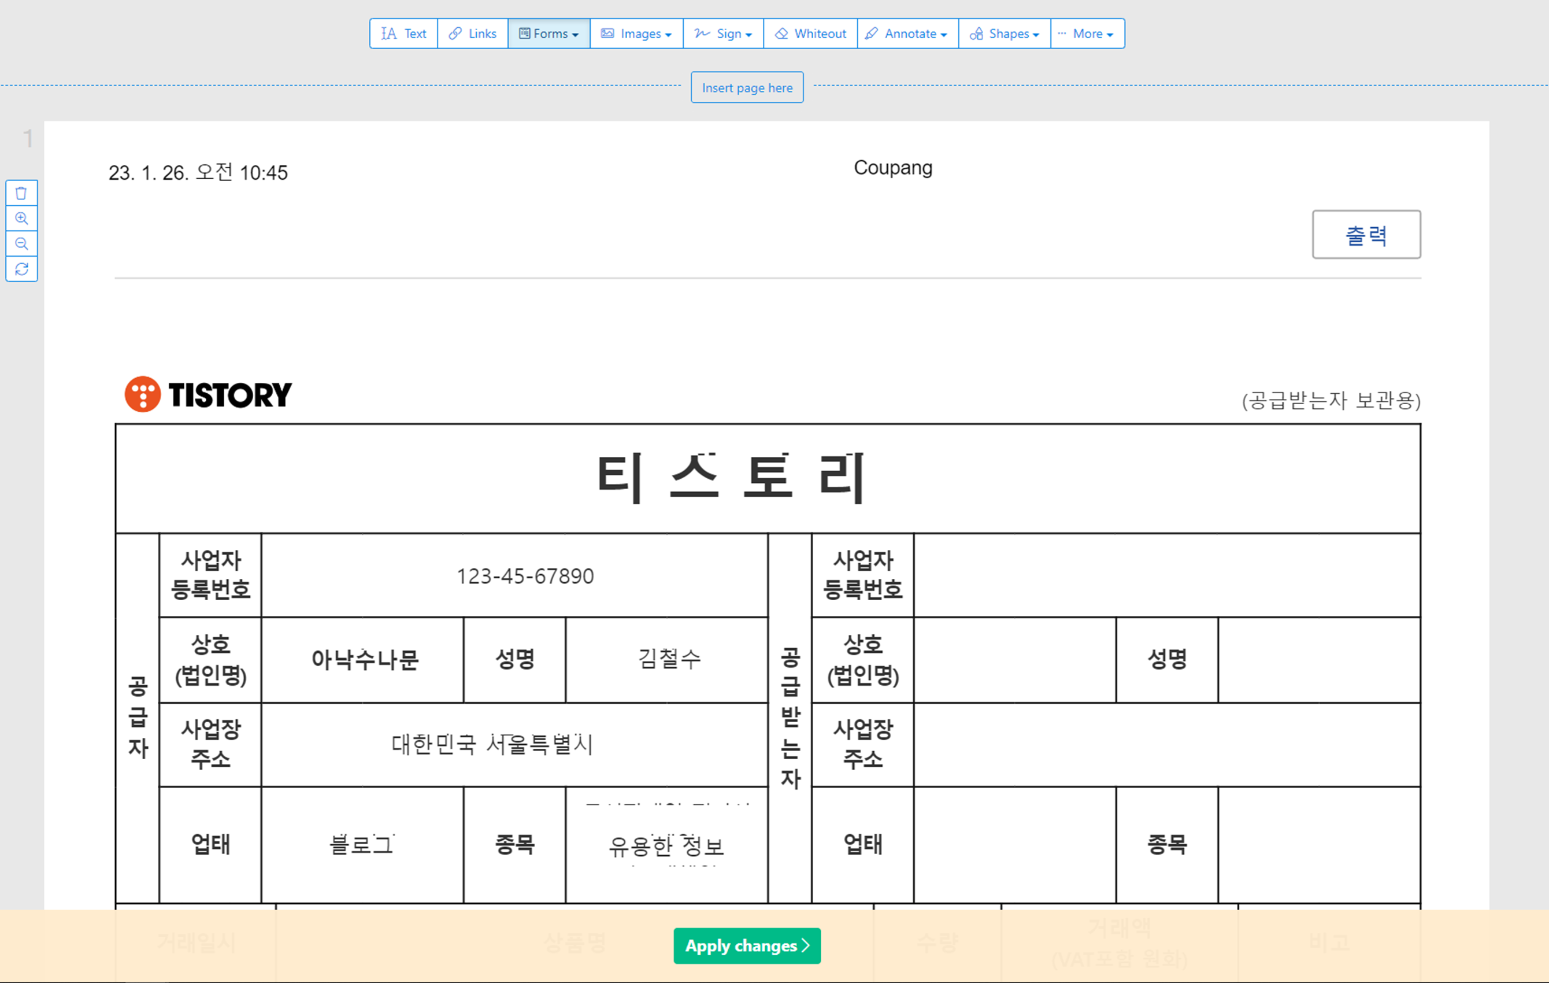
Task: Click Insert page here button
Action: pos(747,87)
